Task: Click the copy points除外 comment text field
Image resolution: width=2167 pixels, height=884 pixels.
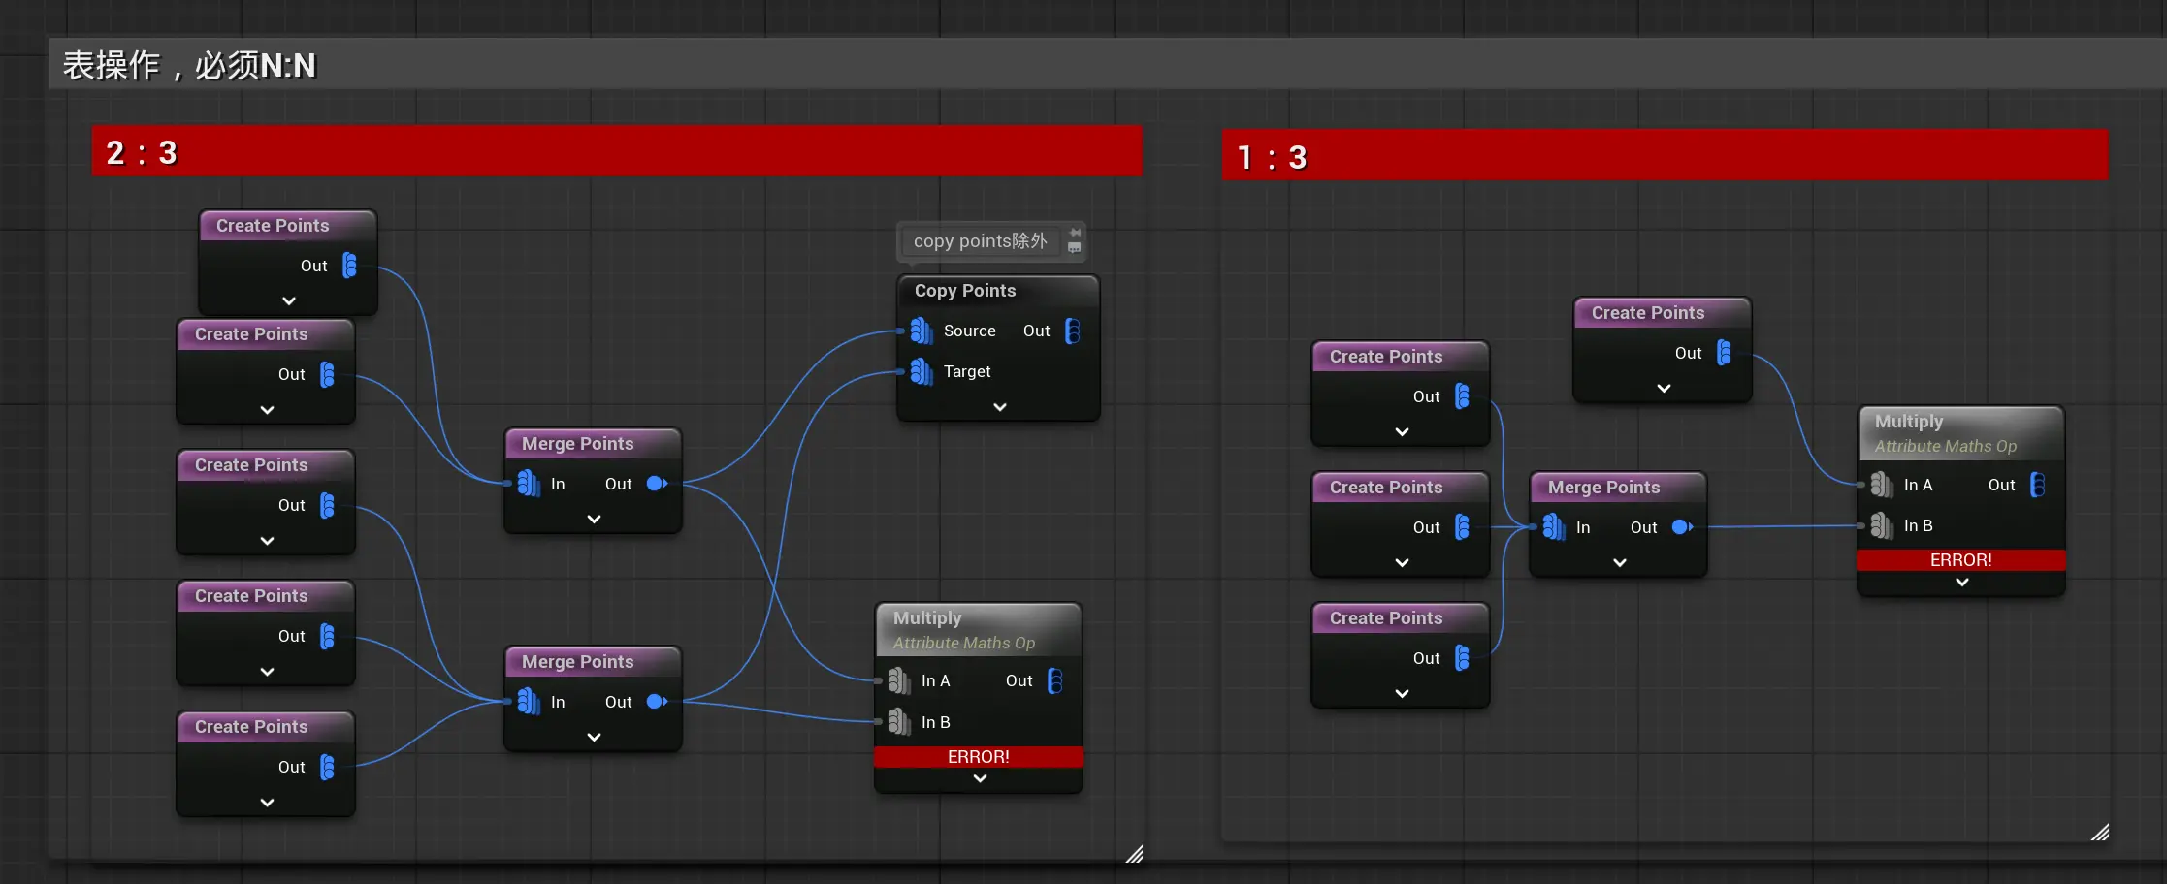Action: [x=980, y=241]
